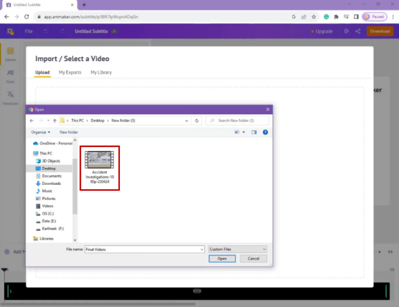Screen dimensions: 399x307
Task: Open the Styles panel icon in sidebar
Action: tap(10, 75)
